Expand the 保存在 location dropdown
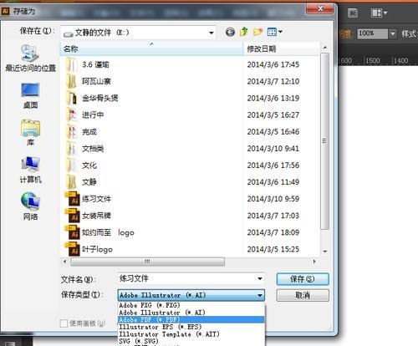 click(212, 33)
